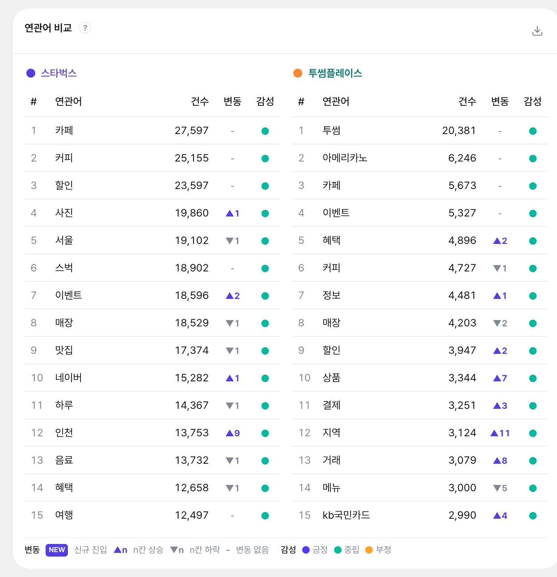Click the 신규 진입 legend label
The image size is (557, 577).
(x=91, y=550)
